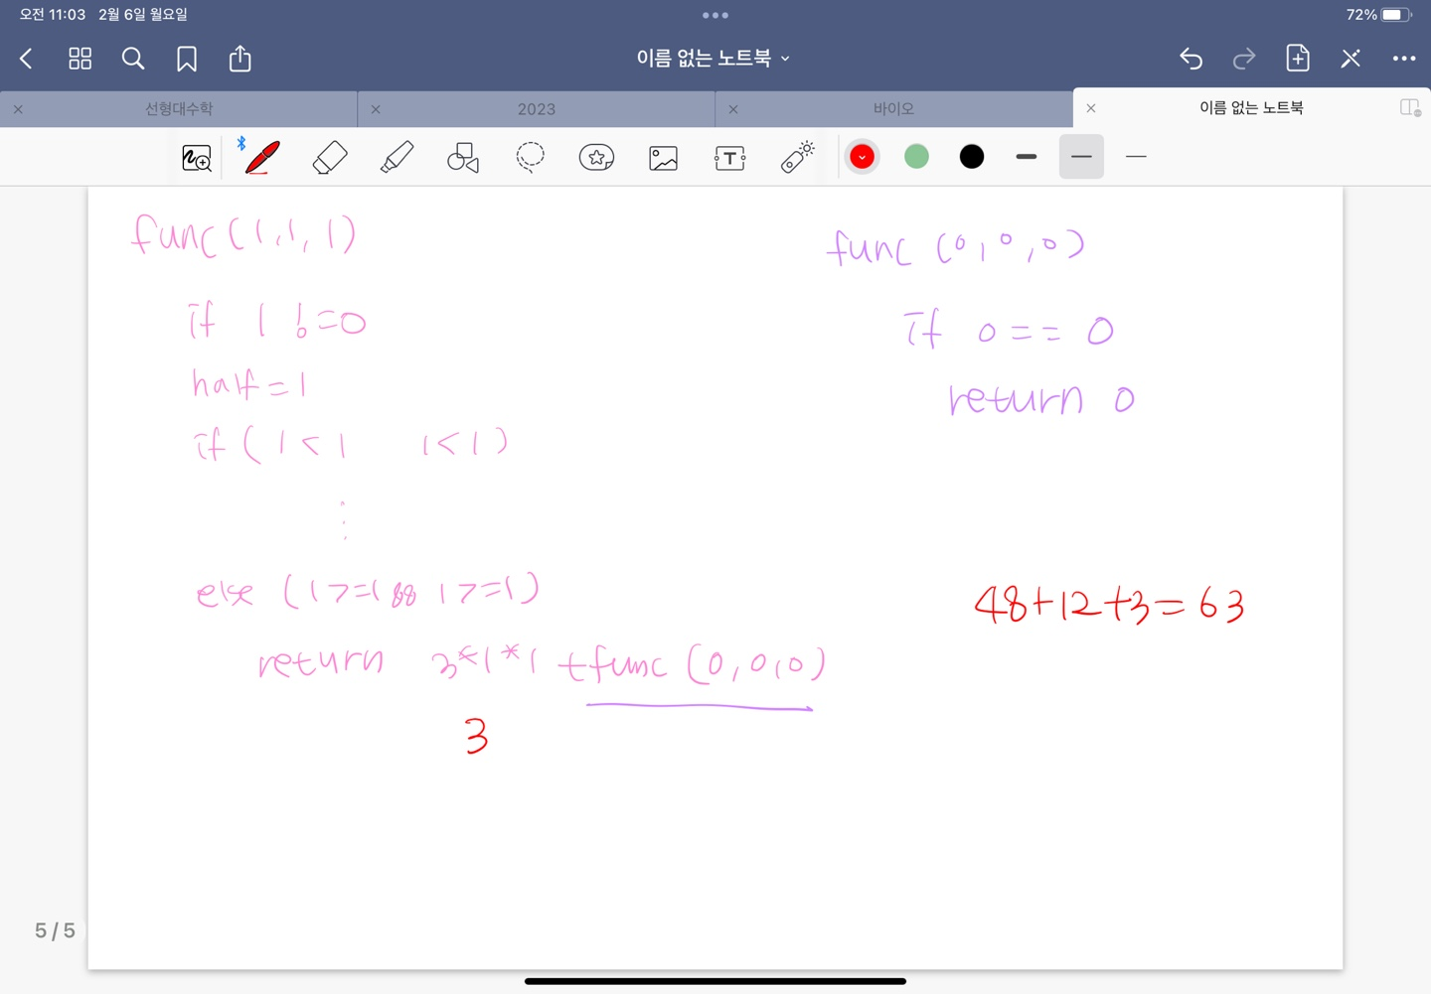Choose the black pen color swatch
Viewport: 1431px width, 994px height.
[x=972, y=157]
